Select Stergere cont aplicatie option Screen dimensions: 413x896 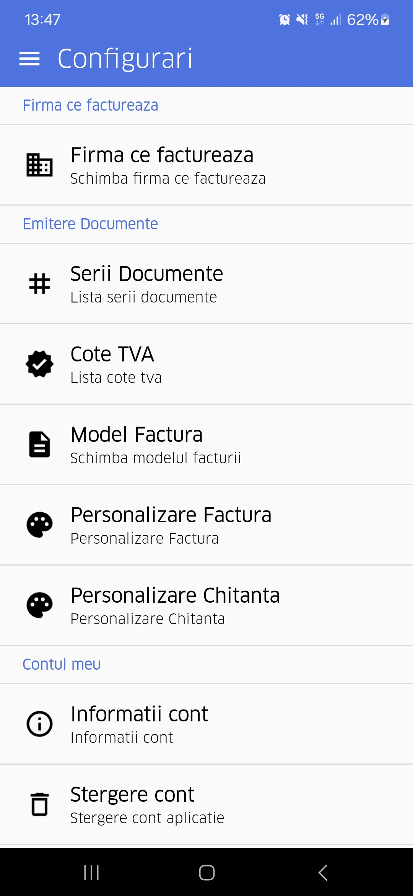pos(206,804)
